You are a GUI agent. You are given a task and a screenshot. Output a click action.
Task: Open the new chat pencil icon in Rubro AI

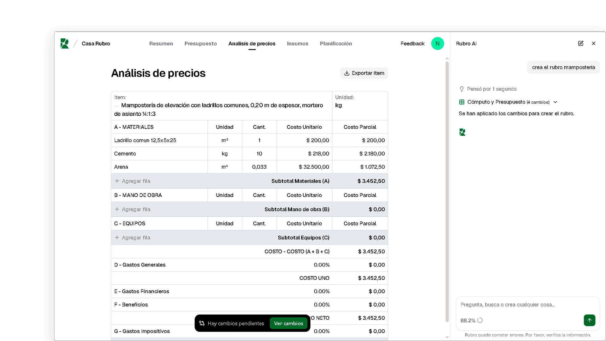(x=581, y=43)
